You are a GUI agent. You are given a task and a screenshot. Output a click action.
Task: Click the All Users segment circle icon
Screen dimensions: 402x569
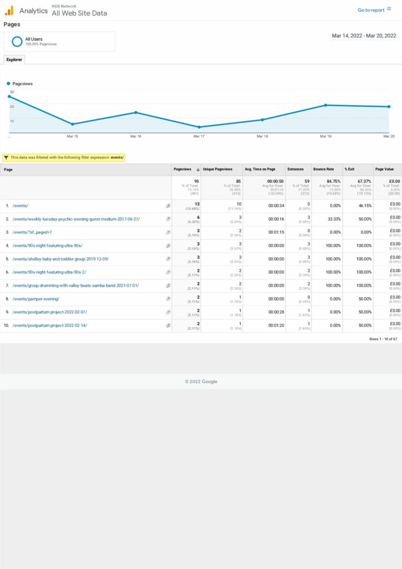(x=17, y=41)
